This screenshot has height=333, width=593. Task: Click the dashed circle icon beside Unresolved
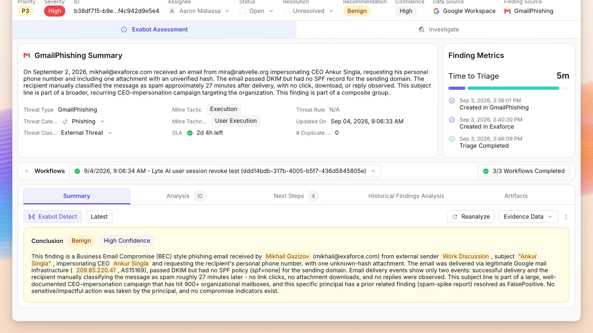coord(286,11)
